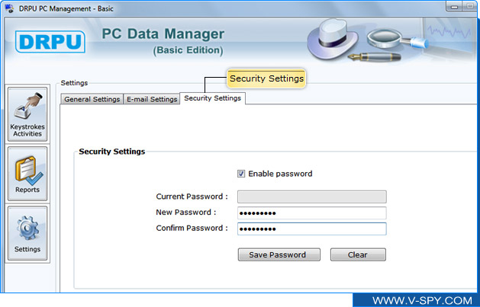Click the 'New Password :' label

point(186,213)
